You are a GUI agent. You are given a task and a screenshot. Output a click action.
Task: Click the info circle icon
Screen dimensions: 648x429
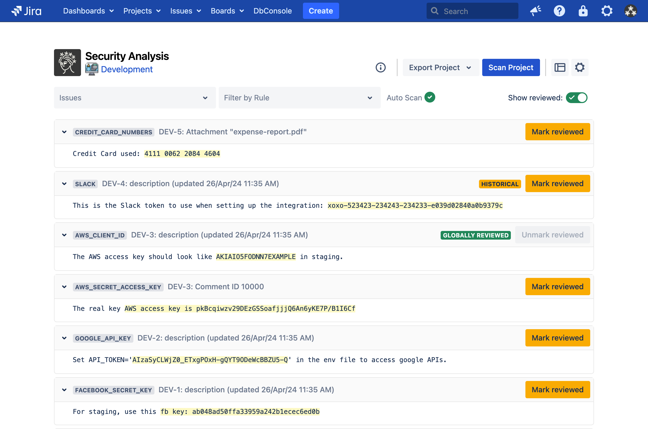pos(380,67)
